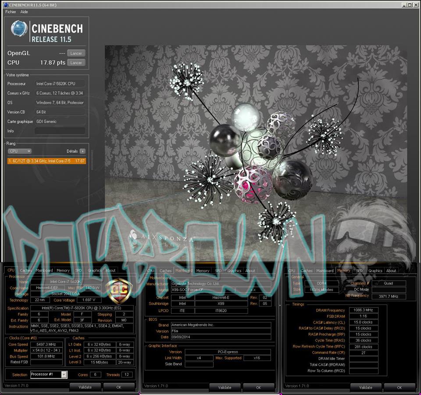Click Validate in the CPU-Z mainboard window

225,388
